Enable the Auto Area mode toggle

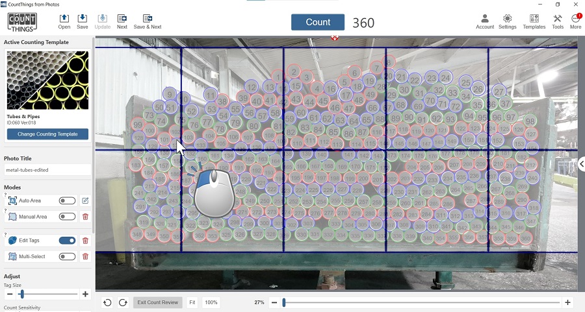click(67, 201)
